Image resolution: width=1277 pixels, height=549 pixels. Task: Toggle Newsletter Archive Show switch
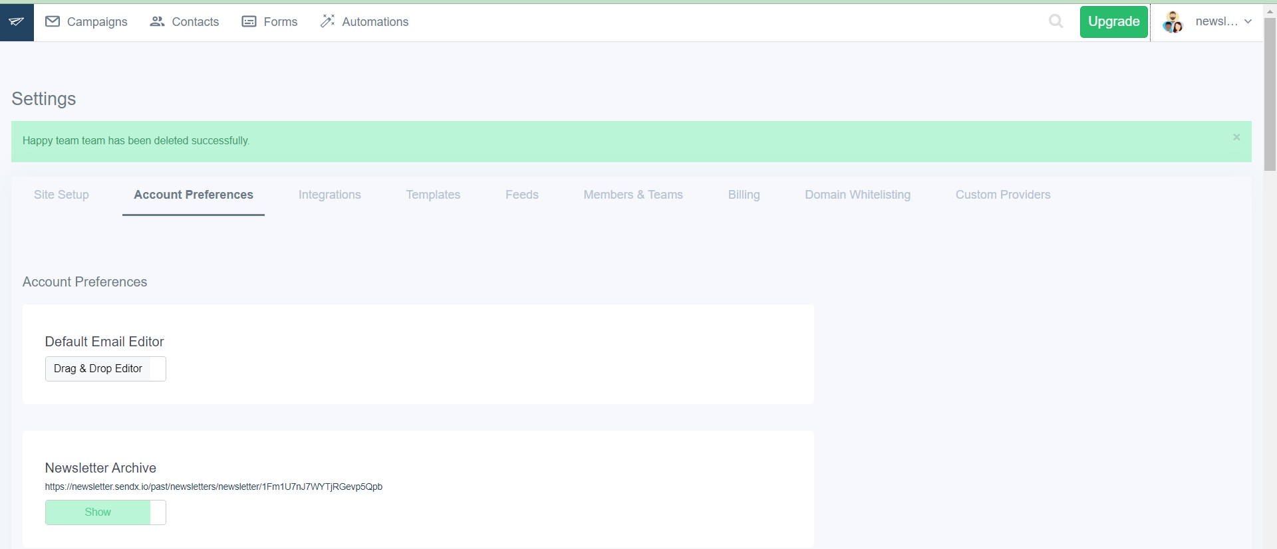pos(105,512)
